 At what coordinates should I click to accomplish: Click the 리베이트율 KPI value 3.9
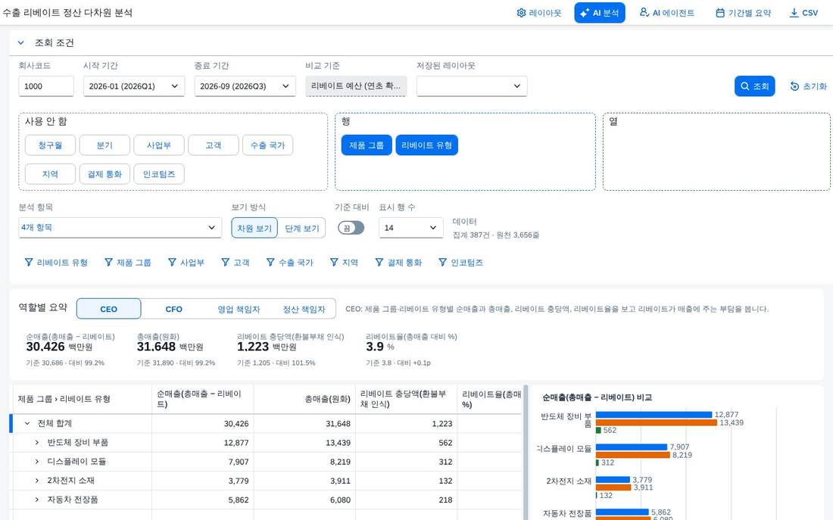375,347
